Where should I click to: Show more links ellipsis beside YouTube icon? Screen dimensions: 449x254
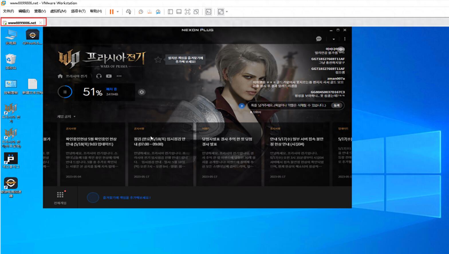(119, 76)
